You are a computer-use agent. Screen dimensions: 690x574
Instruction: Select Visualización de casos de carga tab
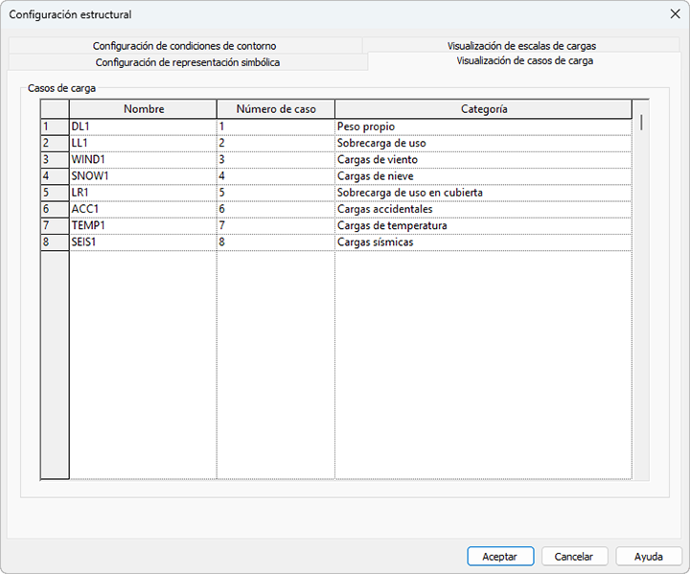coord(524,60)
